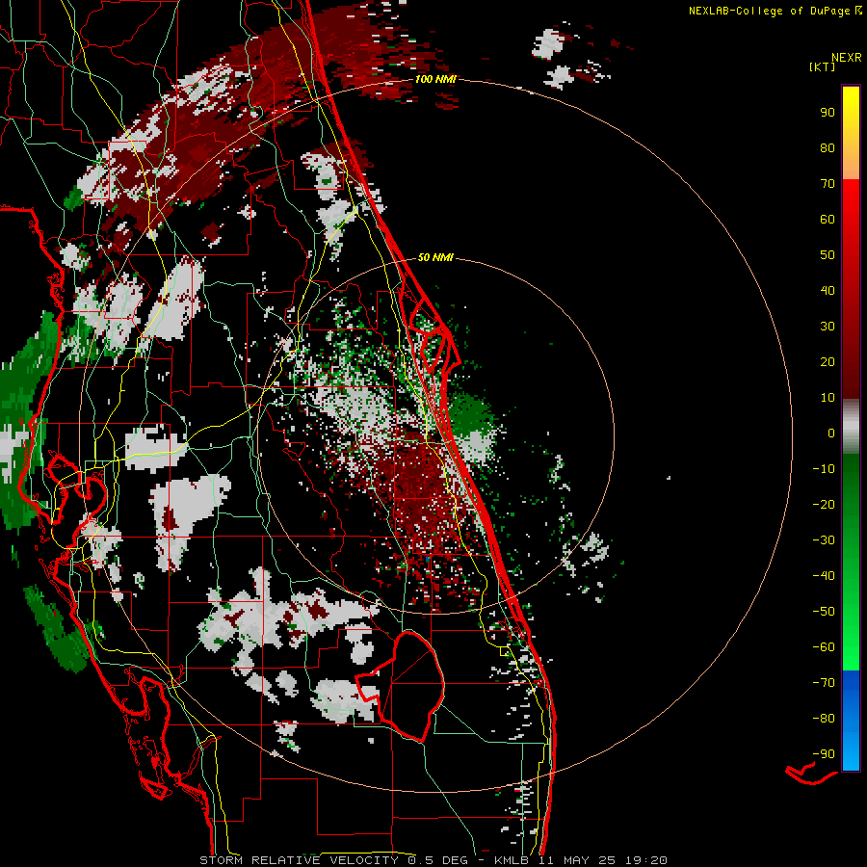
Task: Click the 90 value on the velocity scale
Action: (828, 113)
